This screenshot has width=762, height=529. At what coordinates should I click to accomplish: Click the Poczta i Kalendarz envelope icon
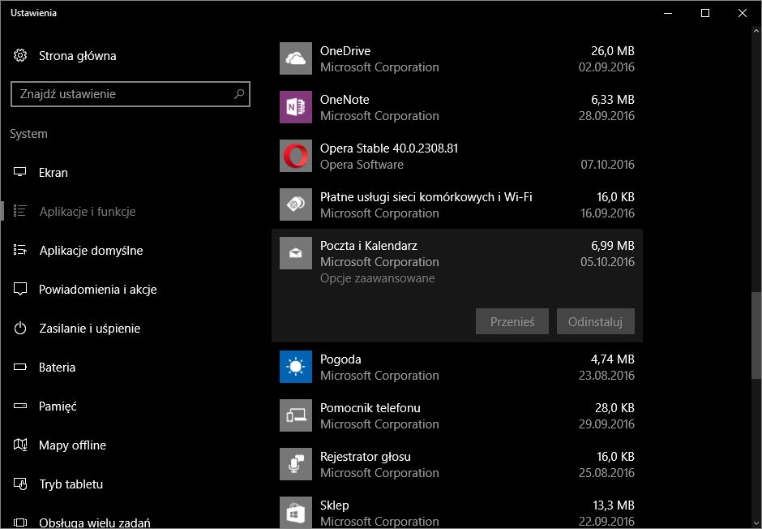(295, 253)
